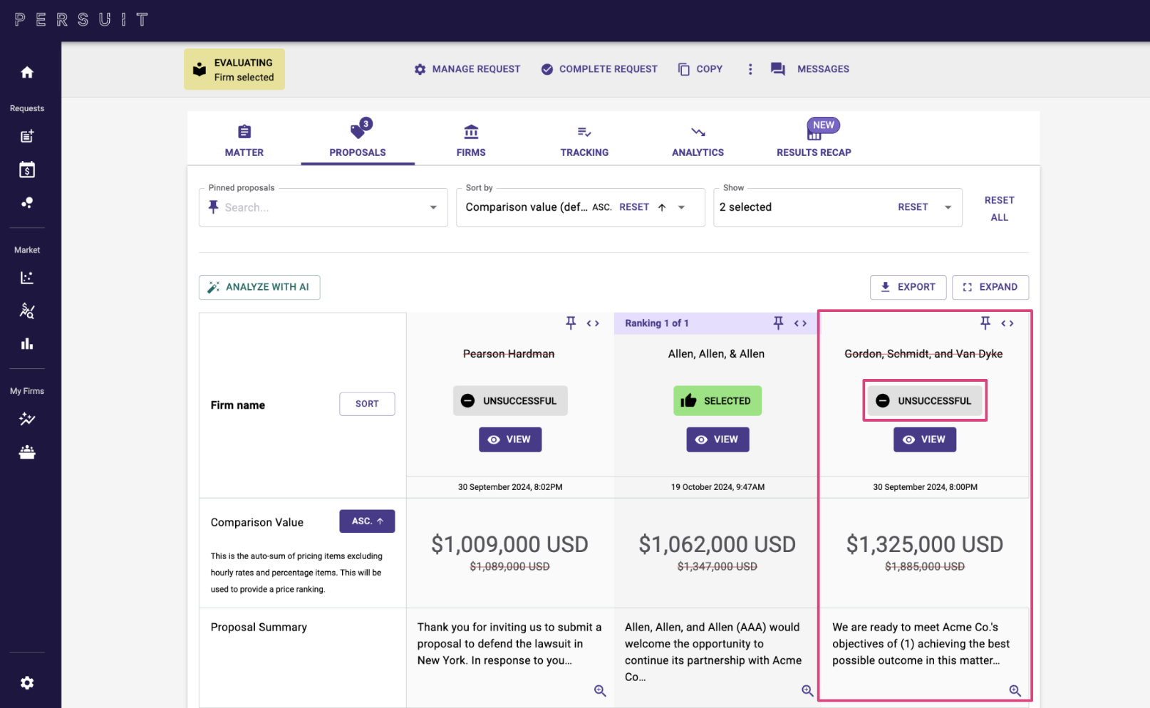1150x708 pixels.
Task: Open the Results Recap tab
Action: (x=814, y=140)
